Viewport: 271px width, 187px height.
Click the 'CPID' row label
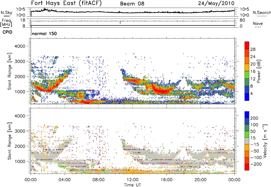pos(7,32)
